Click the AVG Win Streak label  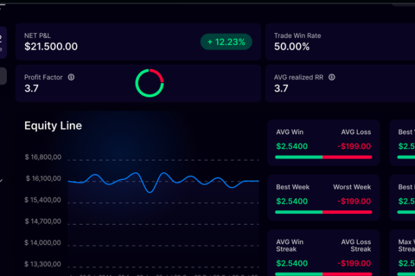click(291, 246)
